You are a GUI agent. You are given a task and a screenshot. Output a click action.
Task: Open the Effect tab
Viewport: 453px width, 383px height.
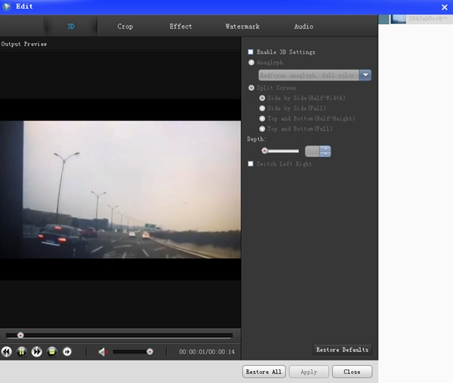tap(180, 26)
